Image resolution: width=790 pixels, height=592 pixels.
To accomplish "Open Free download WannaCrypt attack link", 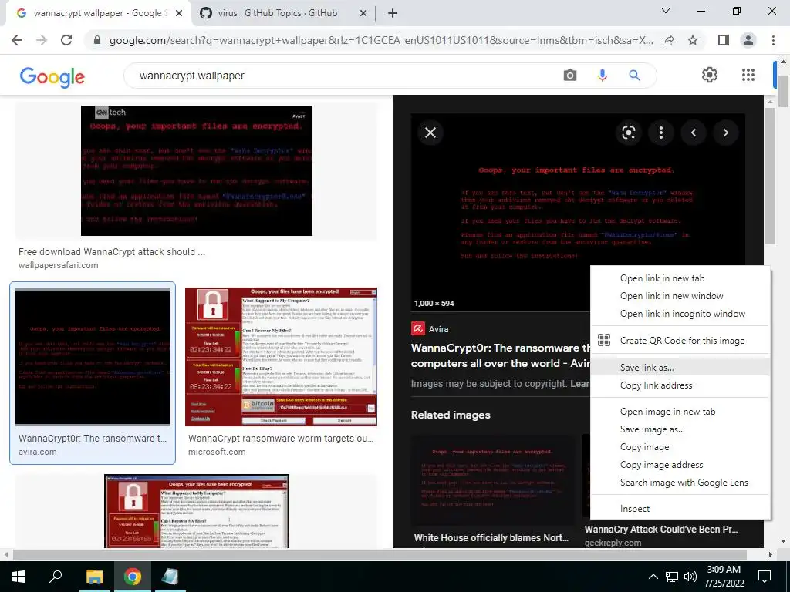I will point(112,252).
